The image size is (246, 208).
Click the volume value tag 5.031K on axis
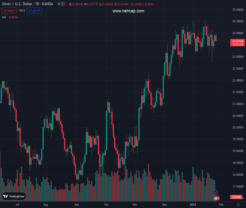click(x=237, y=197)
